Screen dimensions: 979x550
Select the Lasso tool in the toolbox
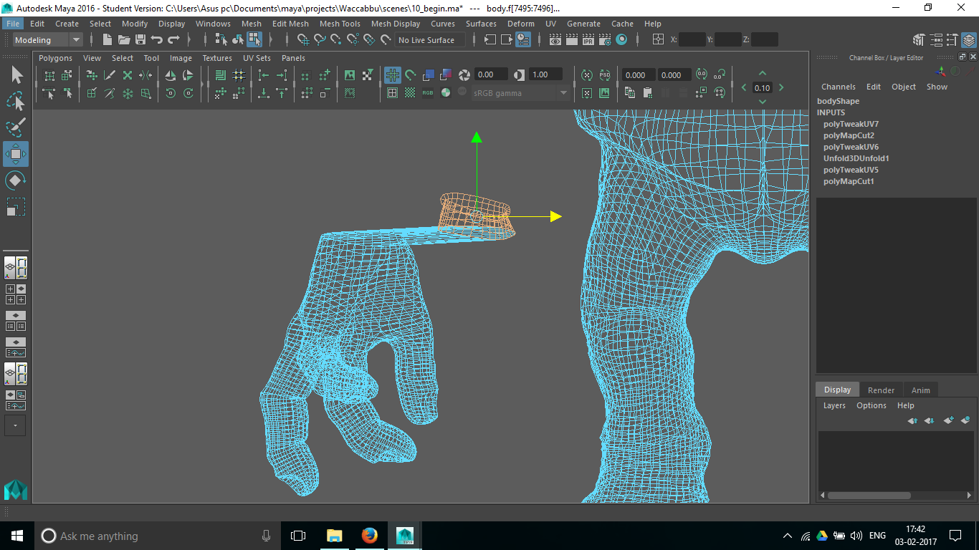pos(16,101)
